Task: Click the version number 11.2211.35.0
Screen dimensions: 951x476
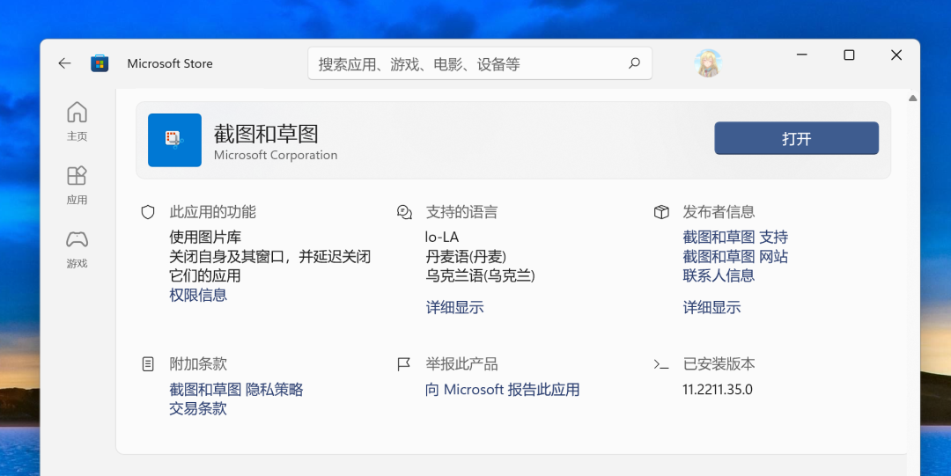Action: pyautogui.click(x=718, y=389)
